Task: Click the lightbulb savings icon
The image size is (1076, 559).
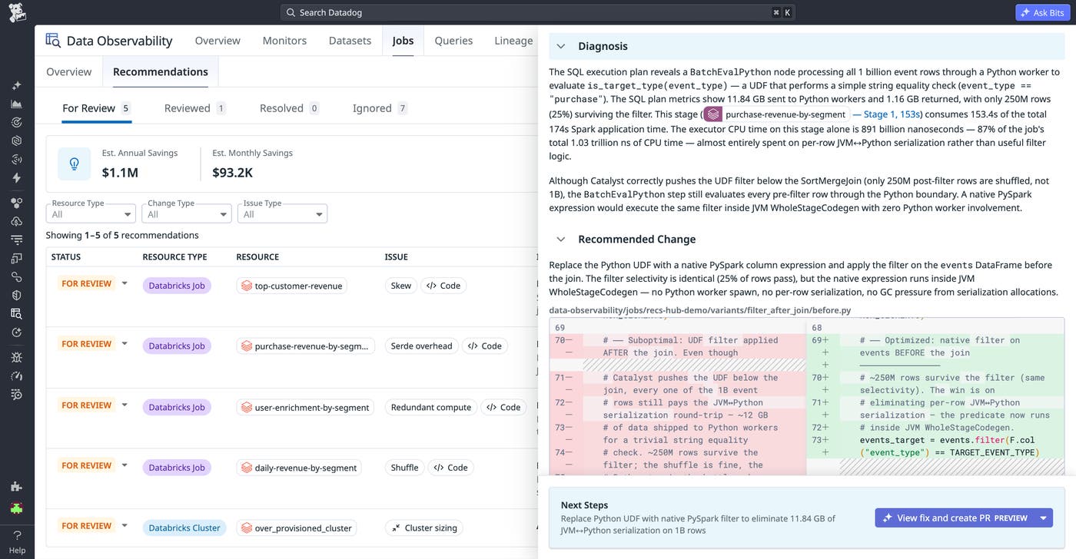Action: click(75, 164)
